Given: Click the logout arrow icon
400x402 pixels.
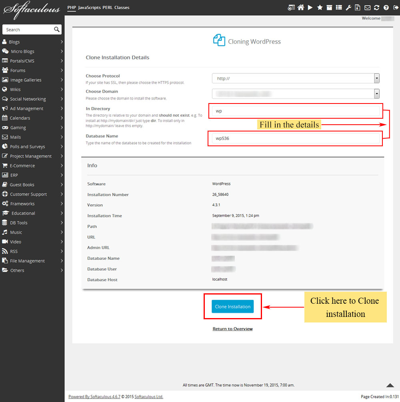Looking at the screenshot, I should [x=395, y=8].
